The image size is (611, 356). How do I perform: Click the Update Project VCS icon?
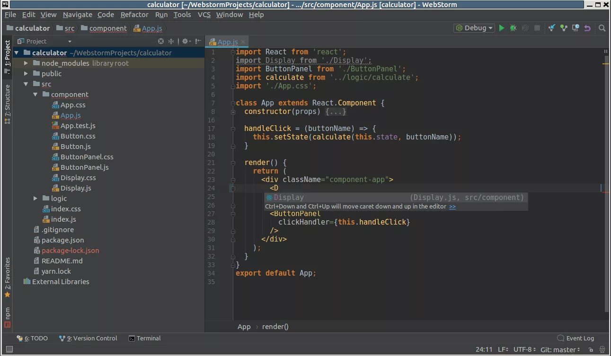[x=551, y=28]
